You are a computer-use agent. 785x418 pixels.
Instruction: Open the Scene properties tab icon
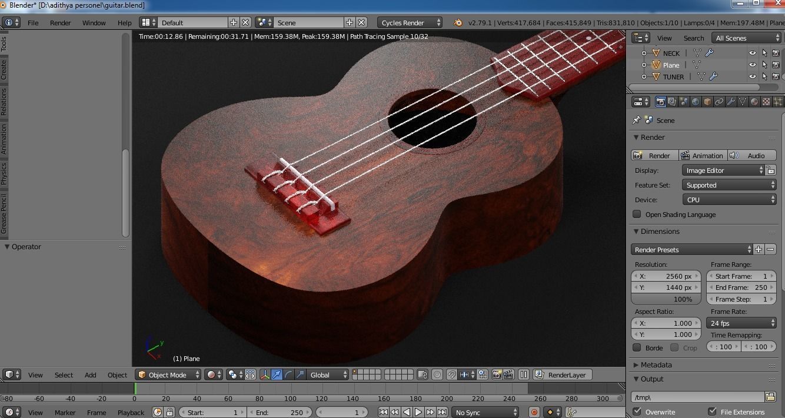click(x=684, y=102)
